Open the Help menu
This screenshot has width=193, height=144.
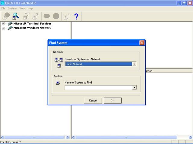[x=30, y=8]
